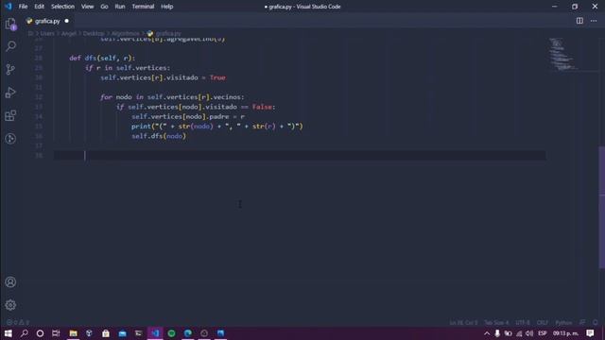Open the Go menu
This screenshot has height=340, width=605.
point(104,7)
